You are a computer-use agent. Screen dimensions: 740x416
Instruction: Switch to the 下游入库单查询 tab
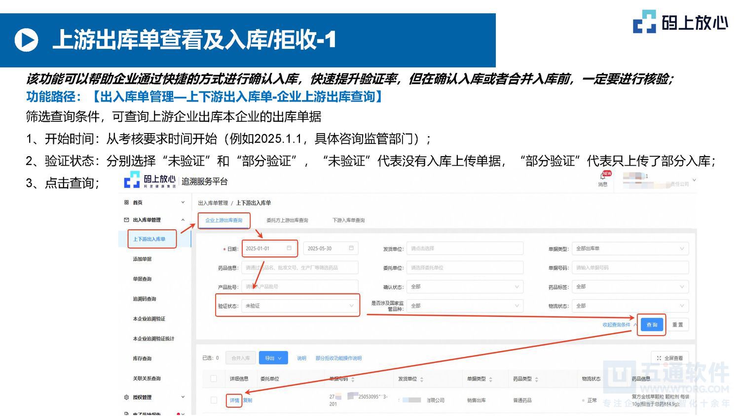coord(348,220)
